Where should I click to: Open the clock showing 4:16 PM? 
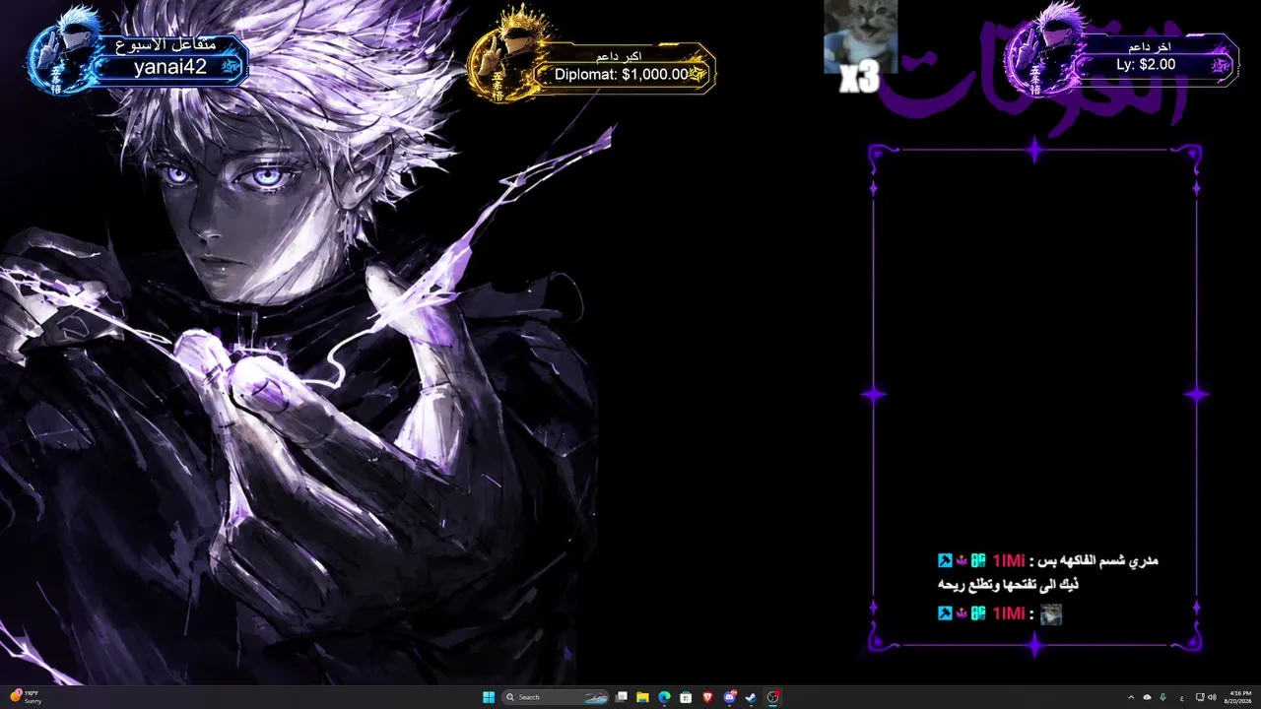tap(1240, 697)
